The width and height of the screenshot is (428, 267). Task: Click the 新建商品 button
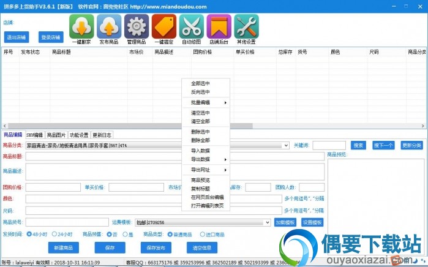[64, 247]
